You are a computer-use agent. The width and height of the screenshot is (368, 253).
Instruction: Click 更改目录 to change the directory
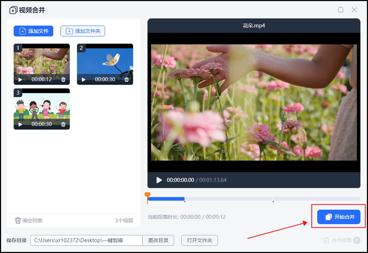tap(158, 240)
